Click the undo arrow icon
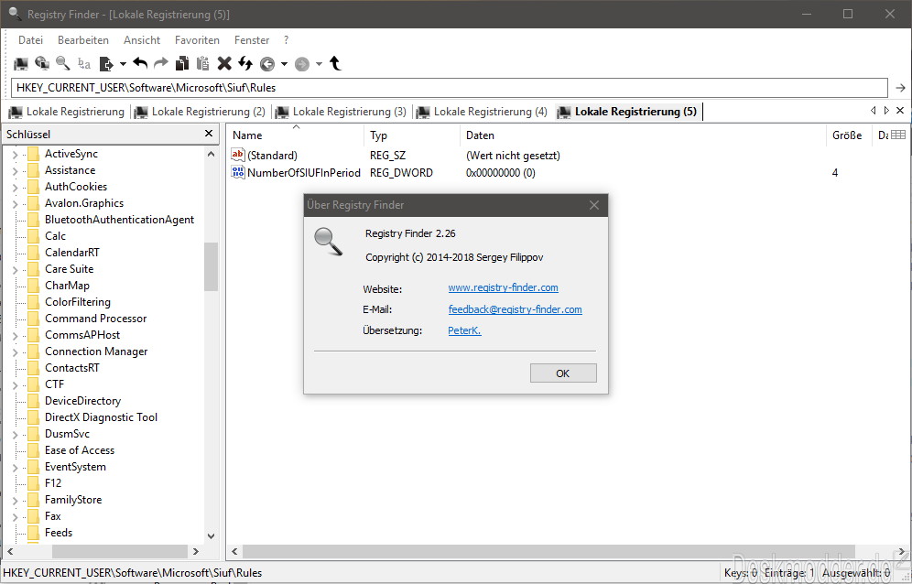 (x=140, y=63)
